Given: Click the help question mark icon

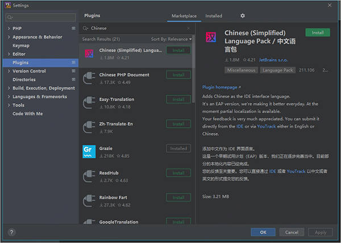Looking at the screenshot, I should point(12,232).
